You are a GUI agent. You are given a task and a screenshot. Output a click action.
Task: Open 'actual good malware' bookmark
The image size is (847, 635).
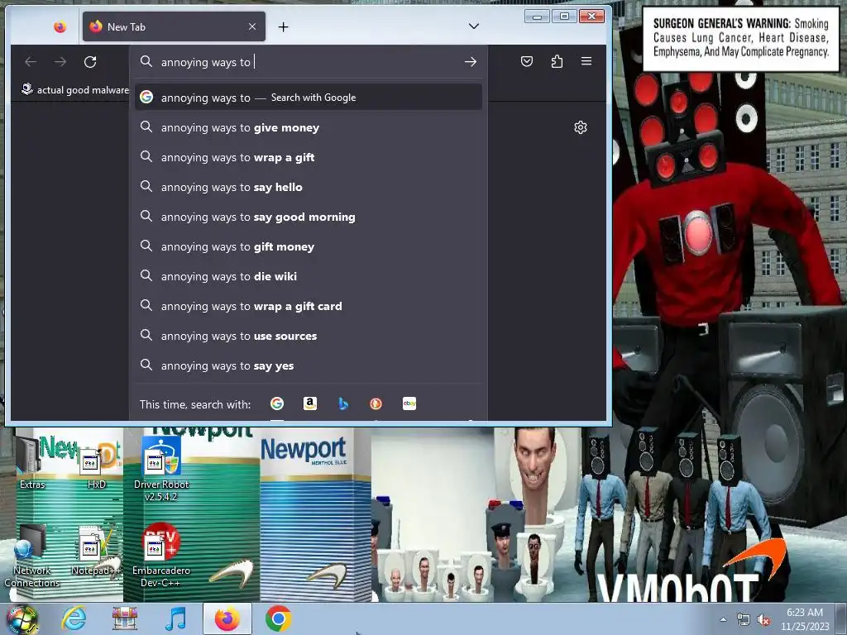[75, 89]
